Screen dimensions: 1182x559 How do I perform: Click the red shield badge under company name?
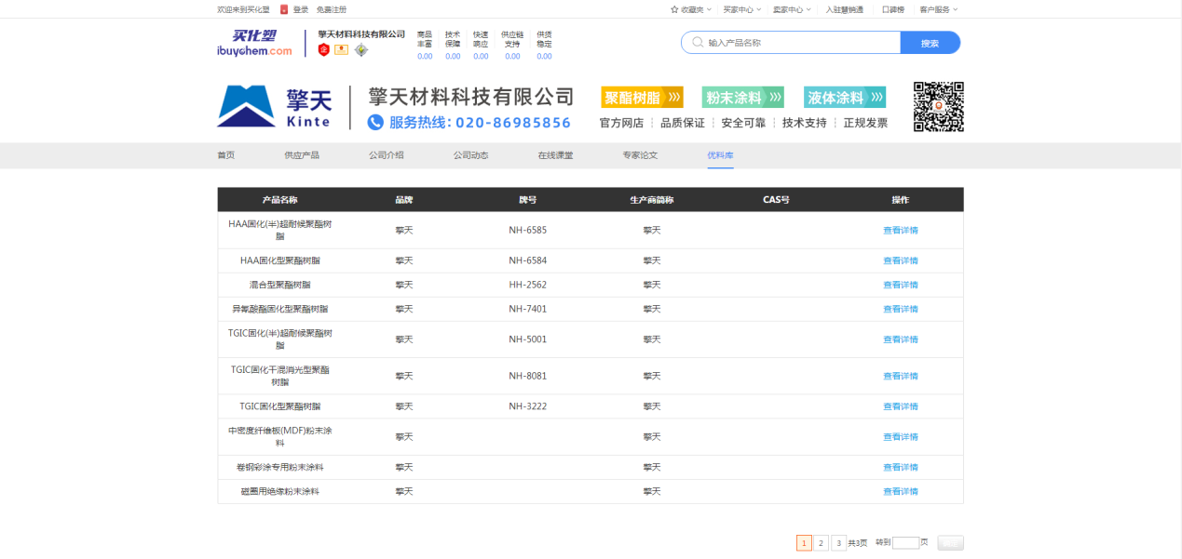click(x=324, y=50)
